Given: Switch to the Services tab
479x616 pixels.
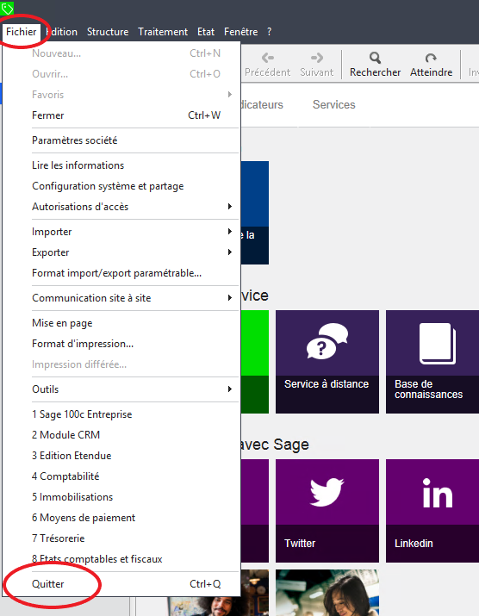Looking at the screenshot, I should (334, 104).
